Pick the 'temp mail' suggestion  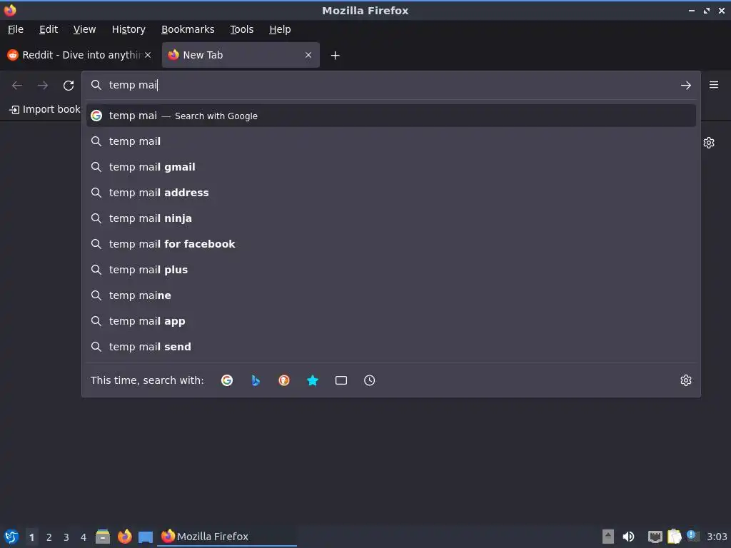(390, 141)
